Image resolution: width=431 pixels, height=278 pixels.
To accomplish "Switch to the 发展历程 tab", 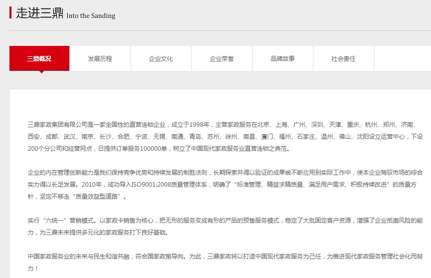I will pyautogui.click(x=100, y=58).
